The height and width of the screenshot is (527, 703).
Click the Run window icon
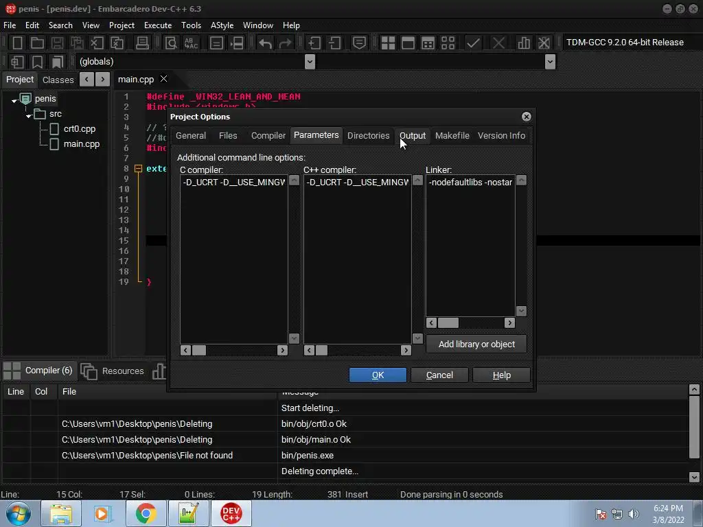point(408,43)
